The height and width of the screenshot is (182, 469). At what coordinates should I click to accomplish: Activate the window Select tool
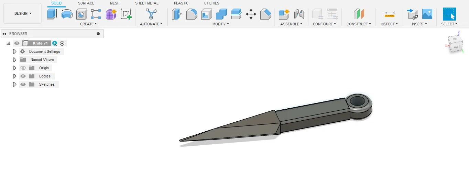(449, 14)
